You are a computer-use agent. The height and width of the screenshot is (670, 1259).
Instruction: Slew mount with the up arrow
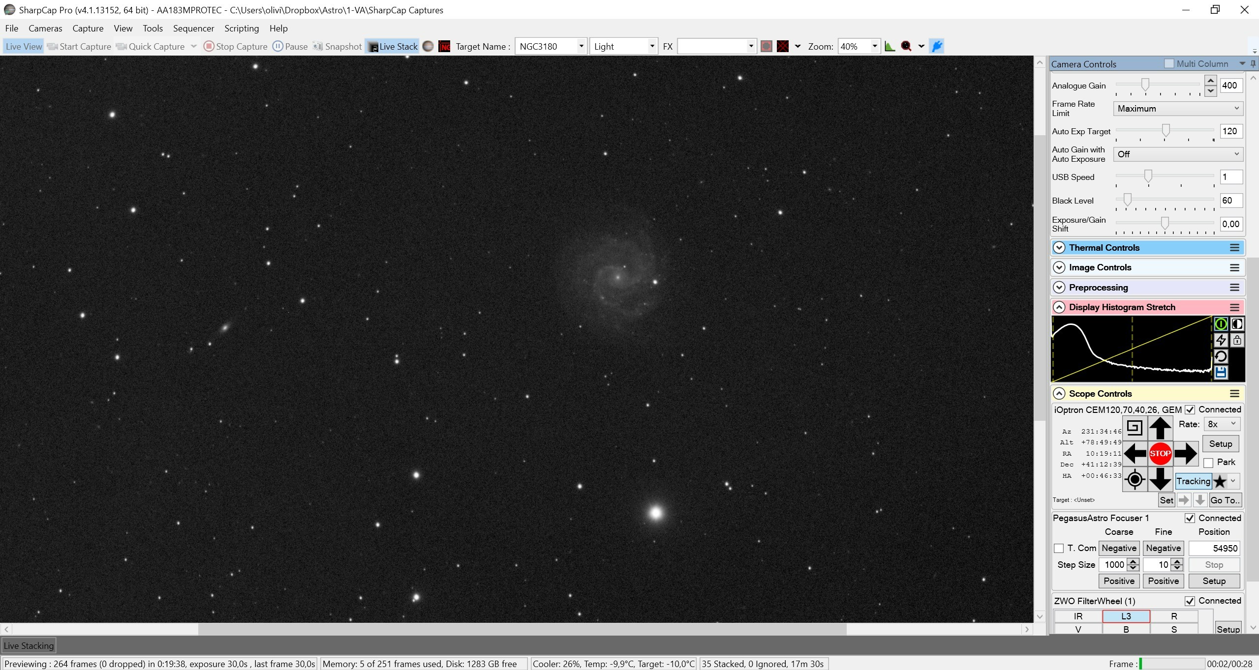[1160, 428]
